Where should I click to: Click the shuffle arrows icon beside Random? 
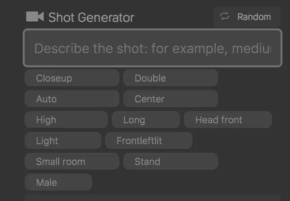225,17
